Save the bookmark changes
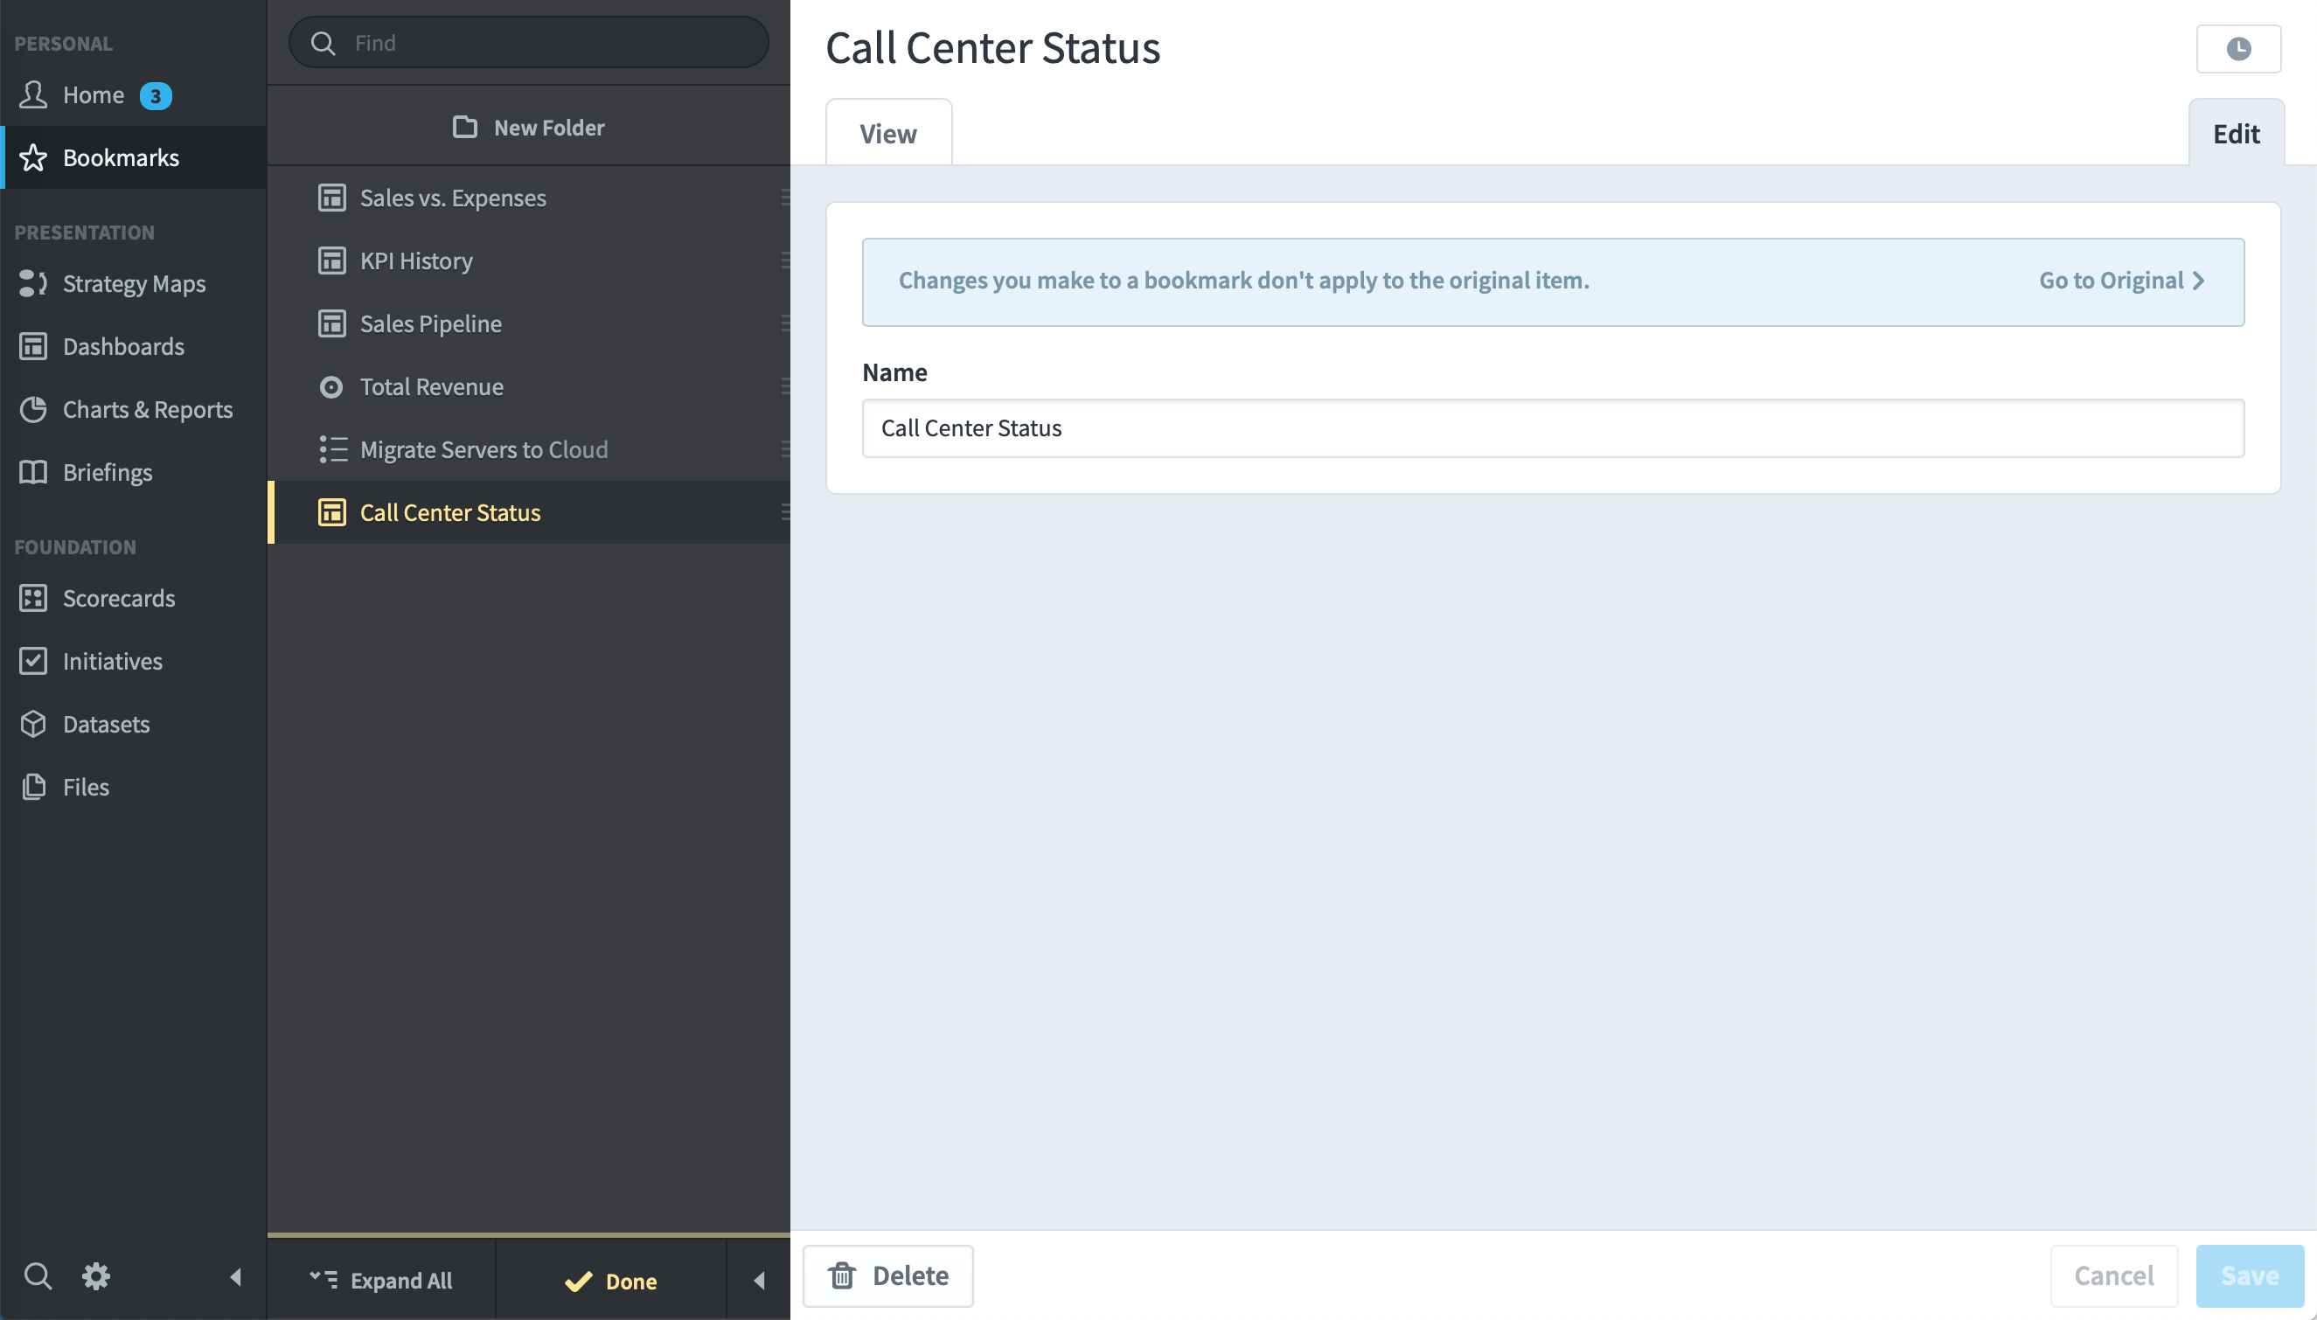Screen dimensions: 2317x1320 [2249, 1275]
